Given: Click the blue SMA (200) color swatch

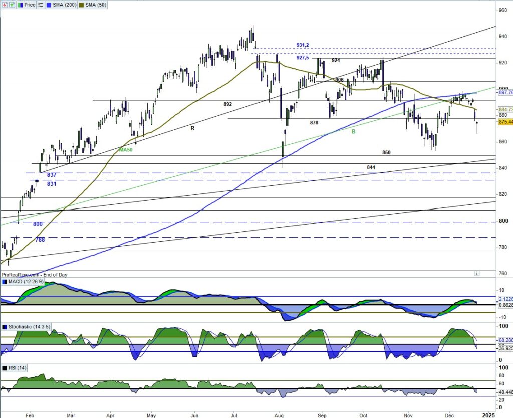Looking at the screenshot, I should [49, 5].
